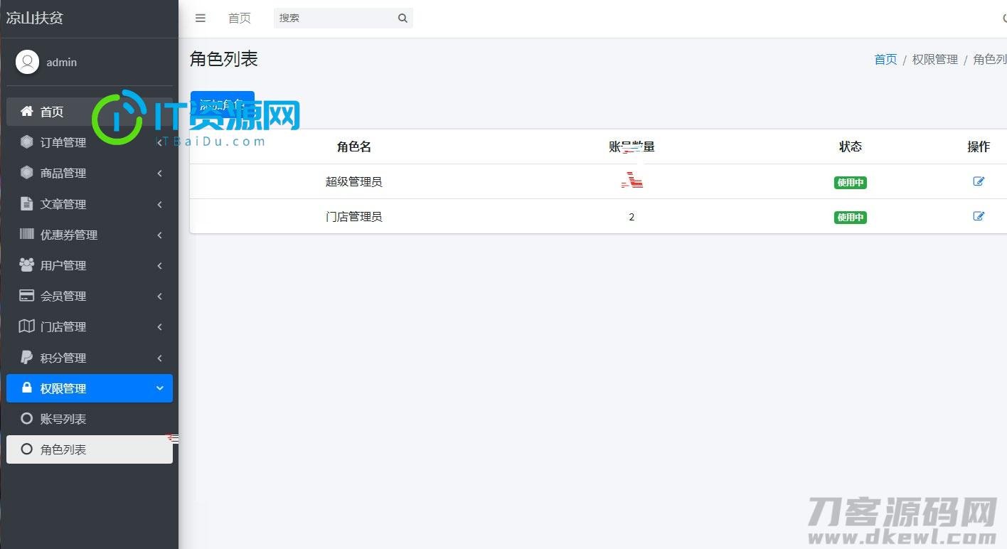This screenshot has width=1007, height=549.
Task: Click the admin avatar icon
Action: [x=27, y=62]
